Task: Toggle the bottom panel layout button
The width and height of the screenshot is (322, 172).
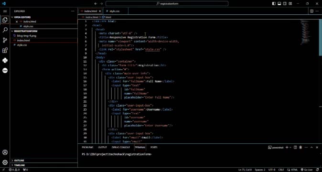Action: pos(279,3)
